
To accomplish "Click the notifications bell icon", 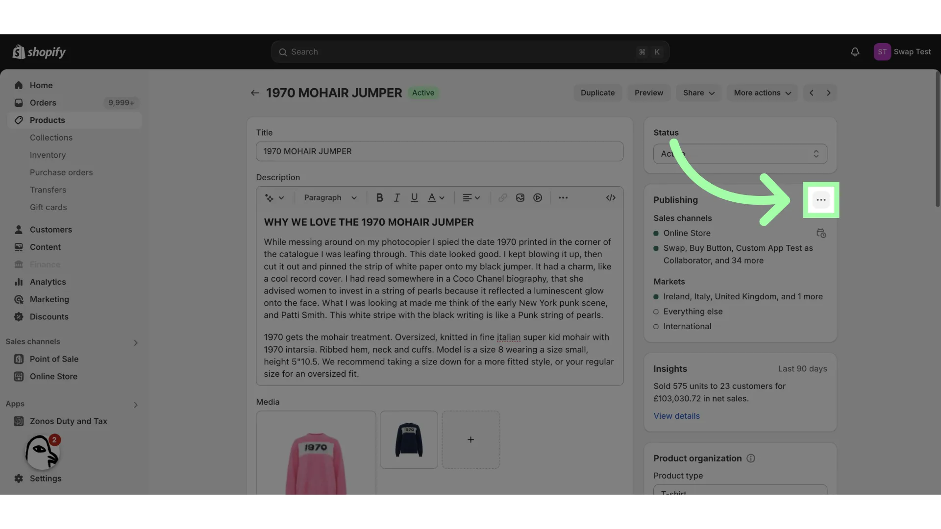I will tap(855, 52).
